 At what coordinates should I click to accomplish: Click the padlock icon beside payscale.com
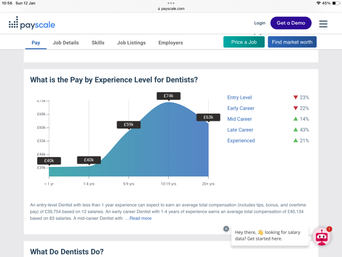(158, 8)
